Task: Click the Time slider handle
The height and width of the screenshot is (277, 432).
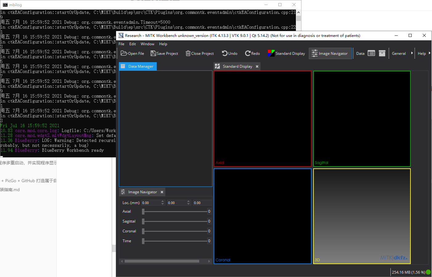Action: [143, 241]
